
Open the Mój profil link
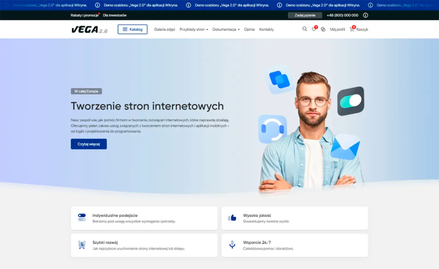click(337, 30)
